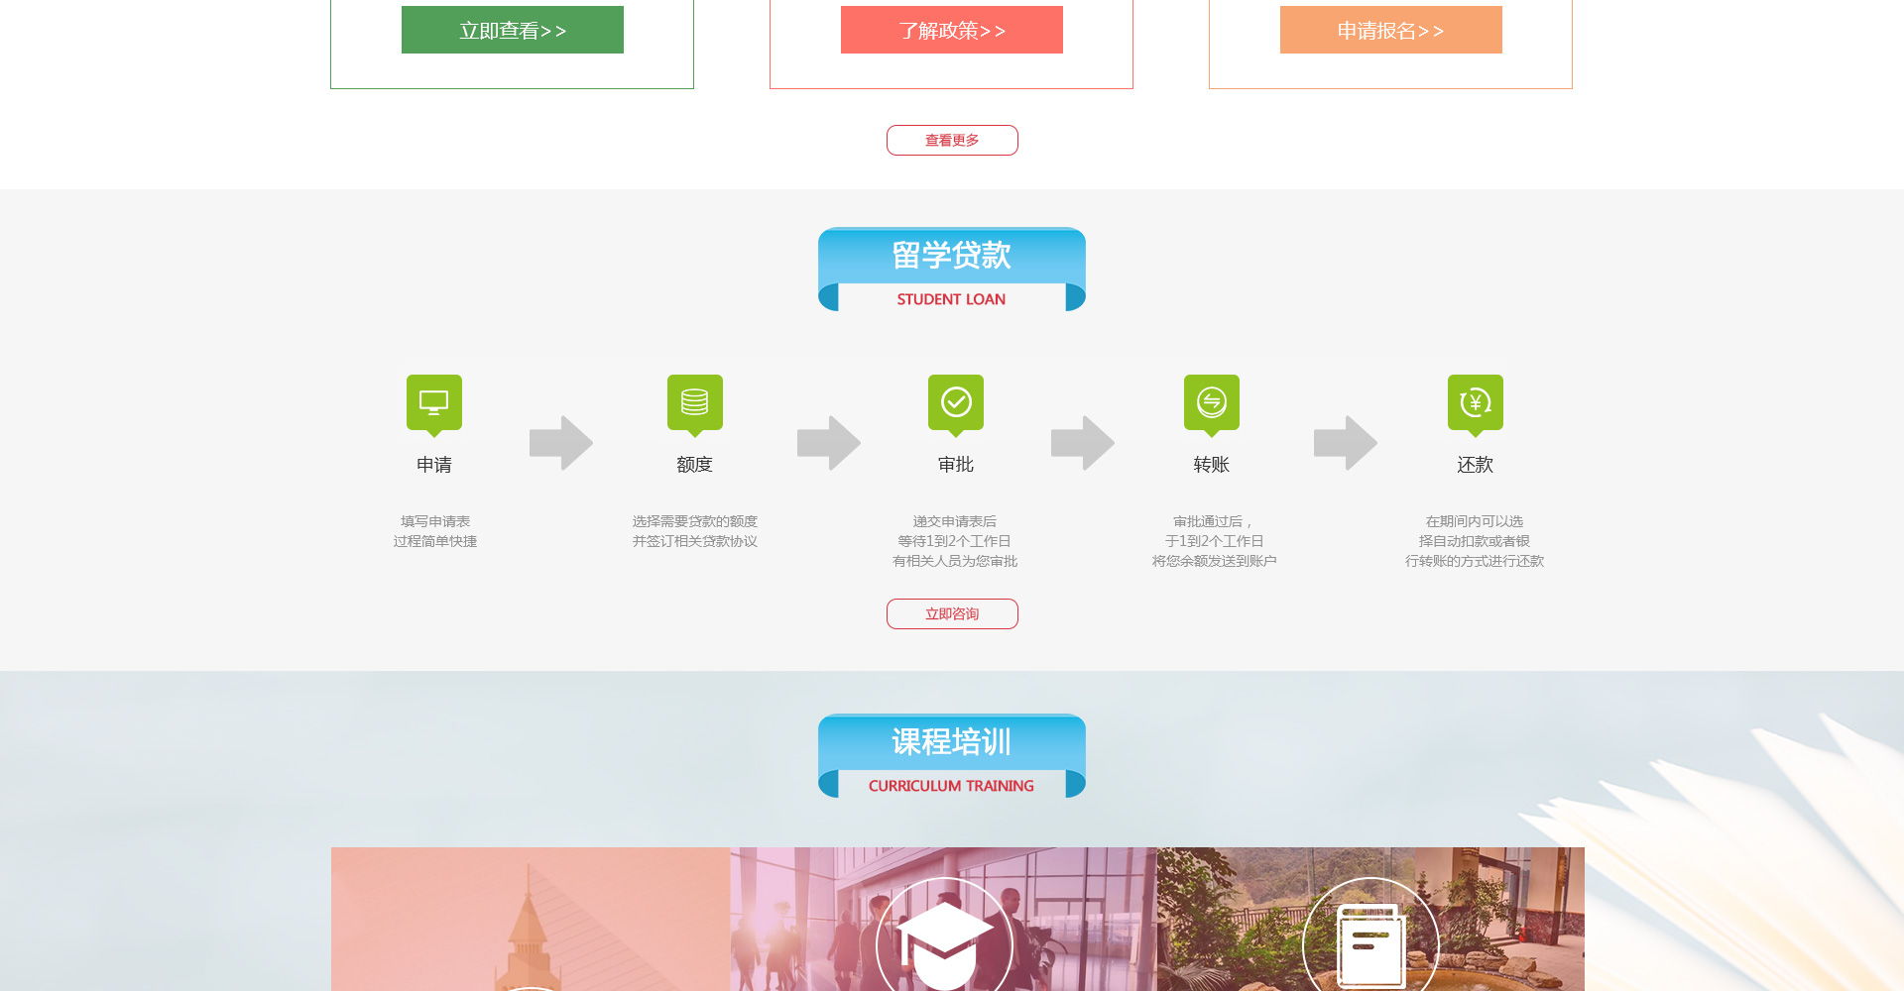Screen dimensions: 1904x991
Task: Click the transfer arrows 转账 icon
Action: click(x=1212, y=402)
